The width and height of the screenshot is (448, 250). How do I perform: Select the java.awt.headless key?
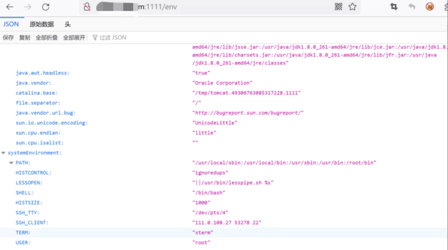(43, 73)
